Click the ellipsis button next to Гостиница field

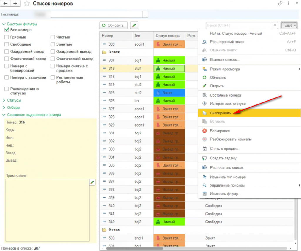145,14
